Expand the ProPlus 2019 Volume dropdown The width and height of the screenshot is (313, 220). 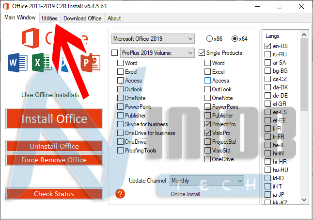[157, 53]
